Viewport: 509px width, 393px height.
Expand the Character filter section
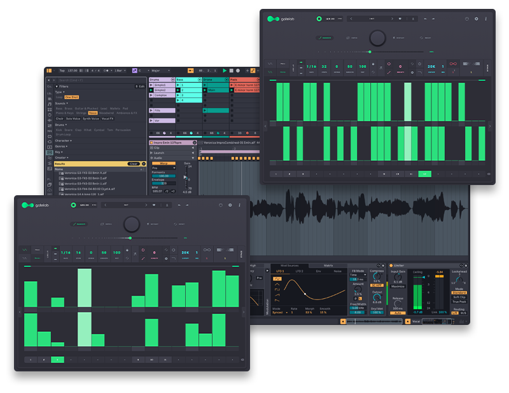click(x=62, y=141)
